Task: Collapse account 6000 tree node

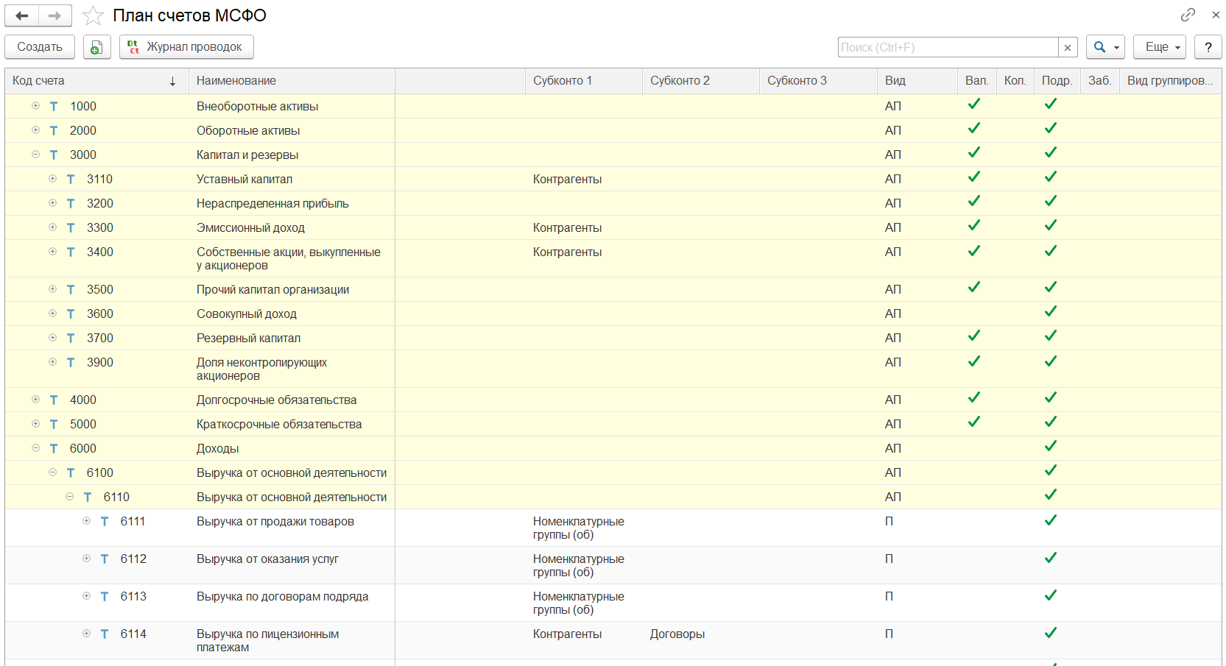Action: tap(35, 448)
